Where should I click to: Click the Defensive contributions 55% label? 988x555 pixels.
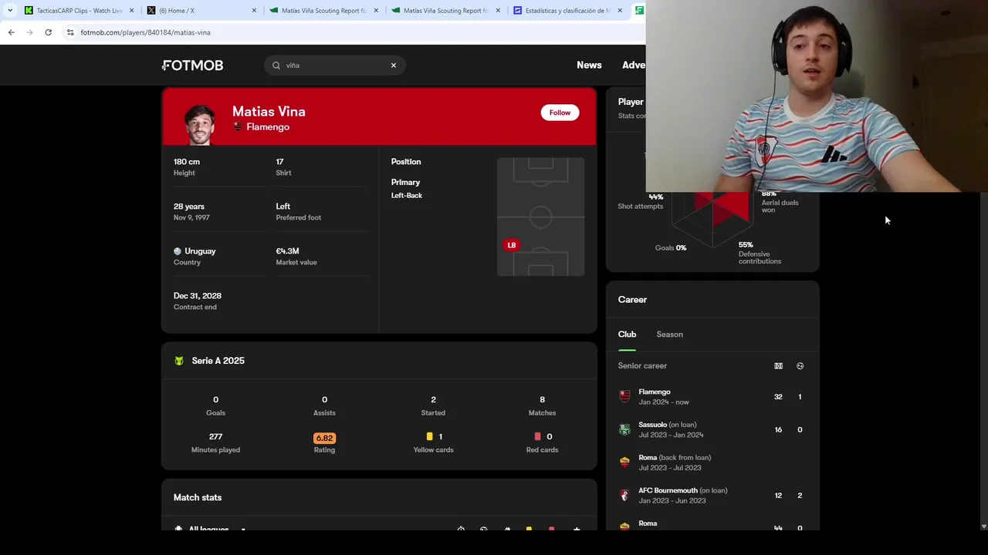(760, 254)
